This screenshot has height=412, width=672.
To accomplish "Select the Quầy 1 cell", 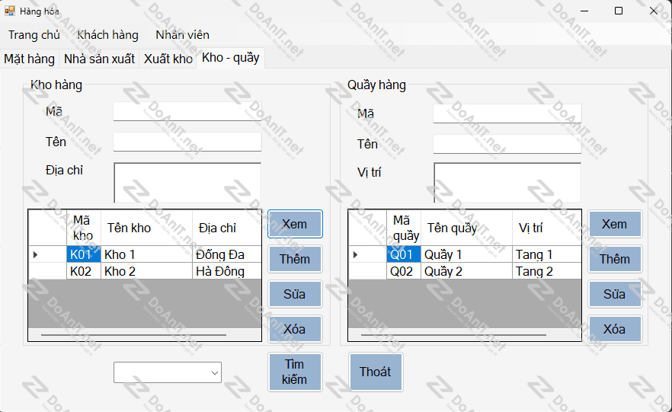I will tap(467, 254).
